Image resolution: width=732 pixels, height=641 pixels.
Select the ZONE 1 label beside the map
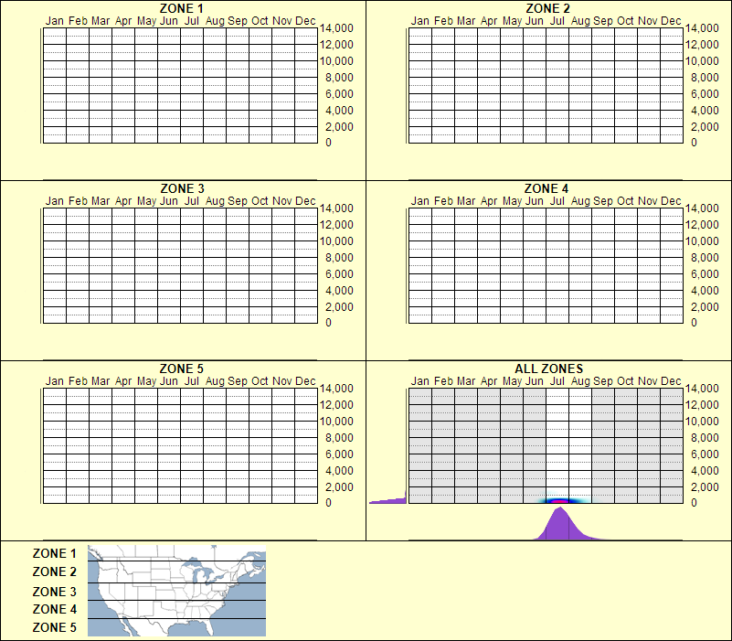tap(54, 553)
